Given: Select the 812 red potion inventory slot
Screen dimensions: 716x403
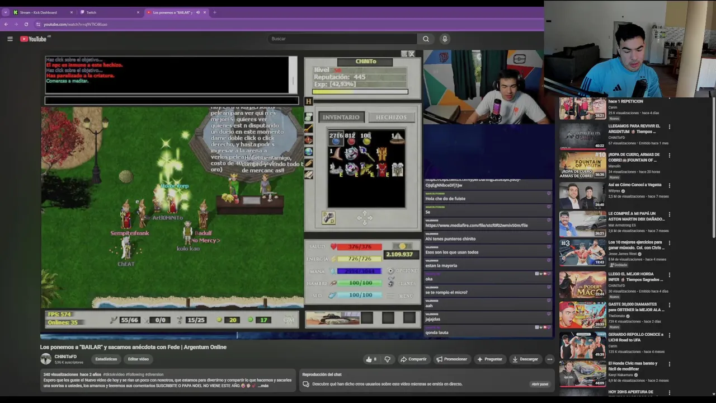Looking at the screenshot, I should click(350, 138).
